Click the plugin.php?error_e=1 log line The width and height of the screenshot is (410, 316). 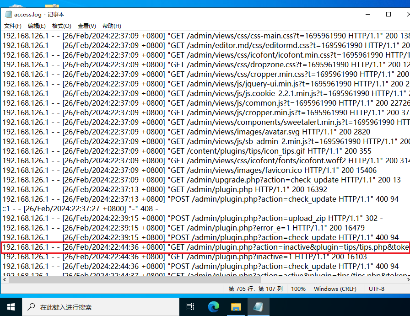183,228
